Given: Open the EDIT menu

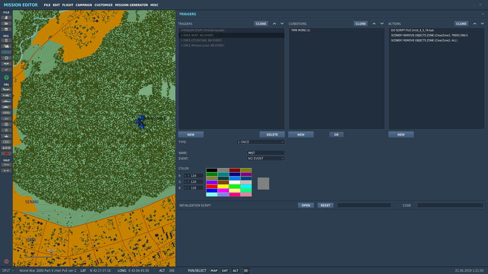Looking at the screenshot, I should pos(56,5).
